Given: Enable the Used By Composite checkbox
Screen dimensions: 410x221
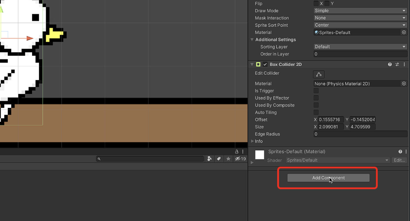Looking at the screenshot, I should [316, 105].
